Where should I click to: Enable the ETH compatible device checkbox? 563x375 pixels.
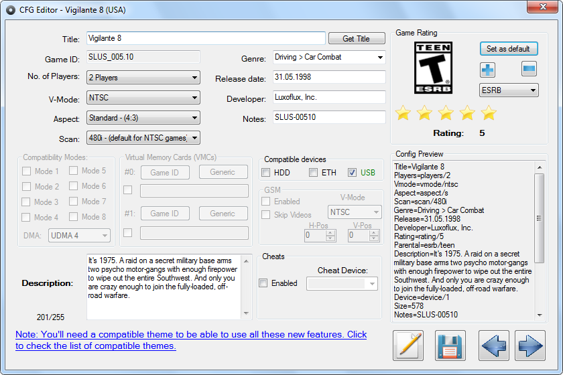coord(313,173)
